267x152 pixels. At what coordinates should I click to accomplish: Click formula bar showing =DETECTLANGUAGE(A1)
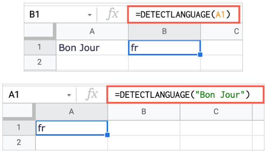184,14
